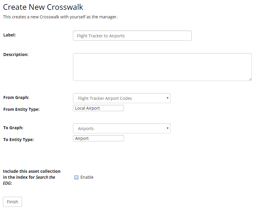Toggle the Enable option for asset collection indexing
This screenshot has width=259, height=211.
click(x=76, y=177)
